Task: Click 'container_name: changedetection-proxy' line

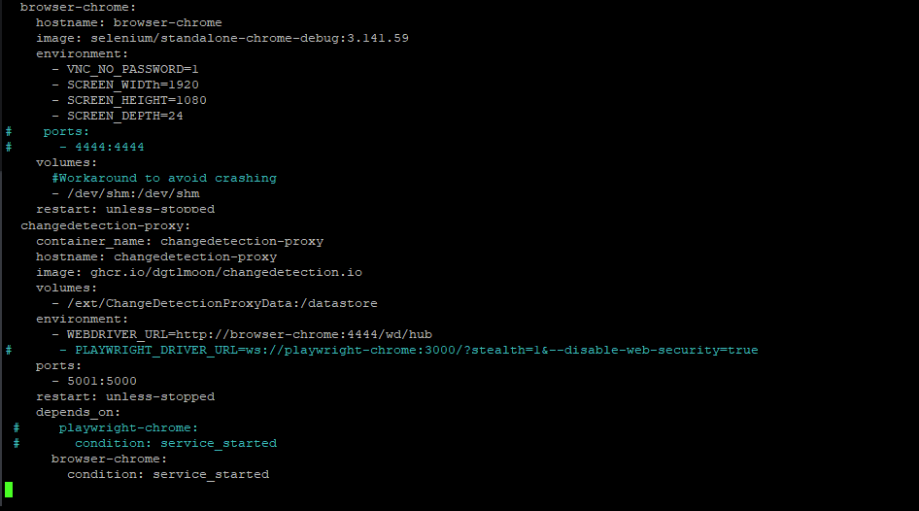Action: (180, 242)
